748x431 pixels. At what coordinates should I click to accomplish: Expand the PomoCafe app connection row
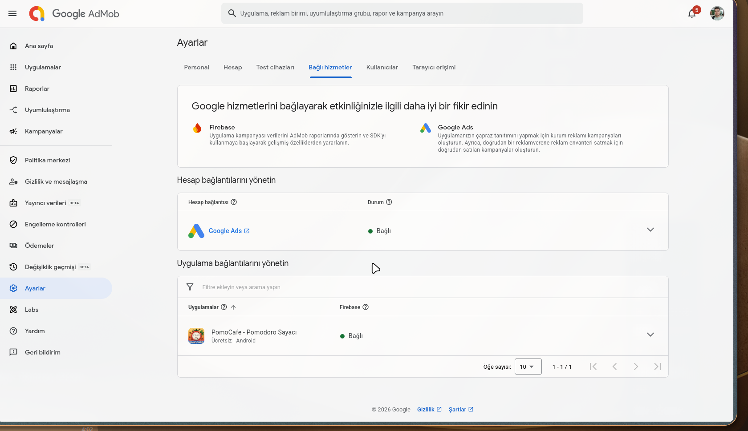[x=650, y=335]
